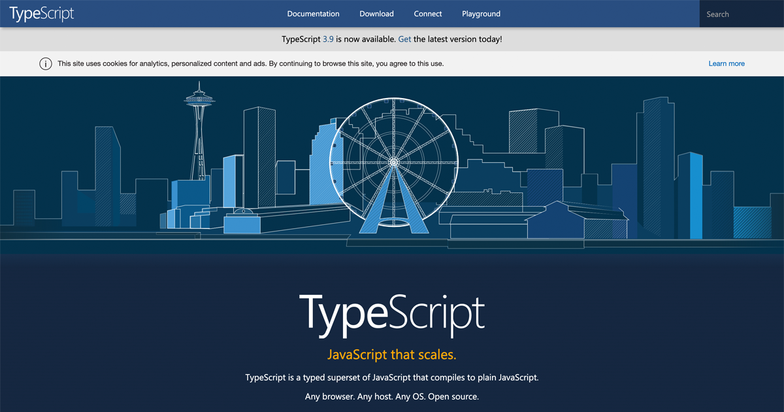Open the Documentation page
784x412 pixels.
coord(313,14)
